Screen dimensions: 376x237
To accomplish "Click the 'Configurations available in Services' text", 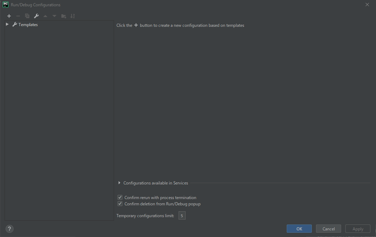I will point(156,183).
